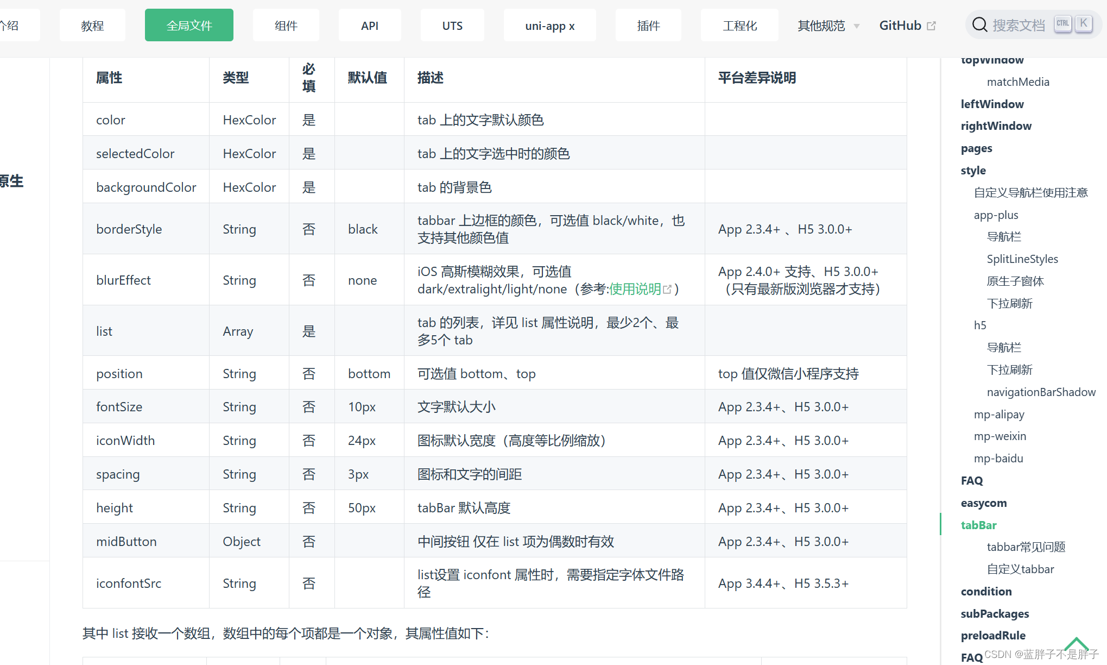The image size is (1107, 665).
Task: Open 自定义tabbar in sidebar
Action: tap(1021, 569)
